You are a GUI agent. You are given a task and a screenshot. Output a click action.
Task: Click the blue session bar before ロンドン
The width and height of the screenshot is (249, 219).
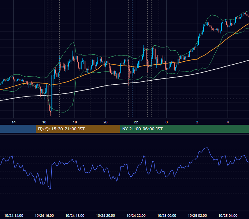point(18,129)
